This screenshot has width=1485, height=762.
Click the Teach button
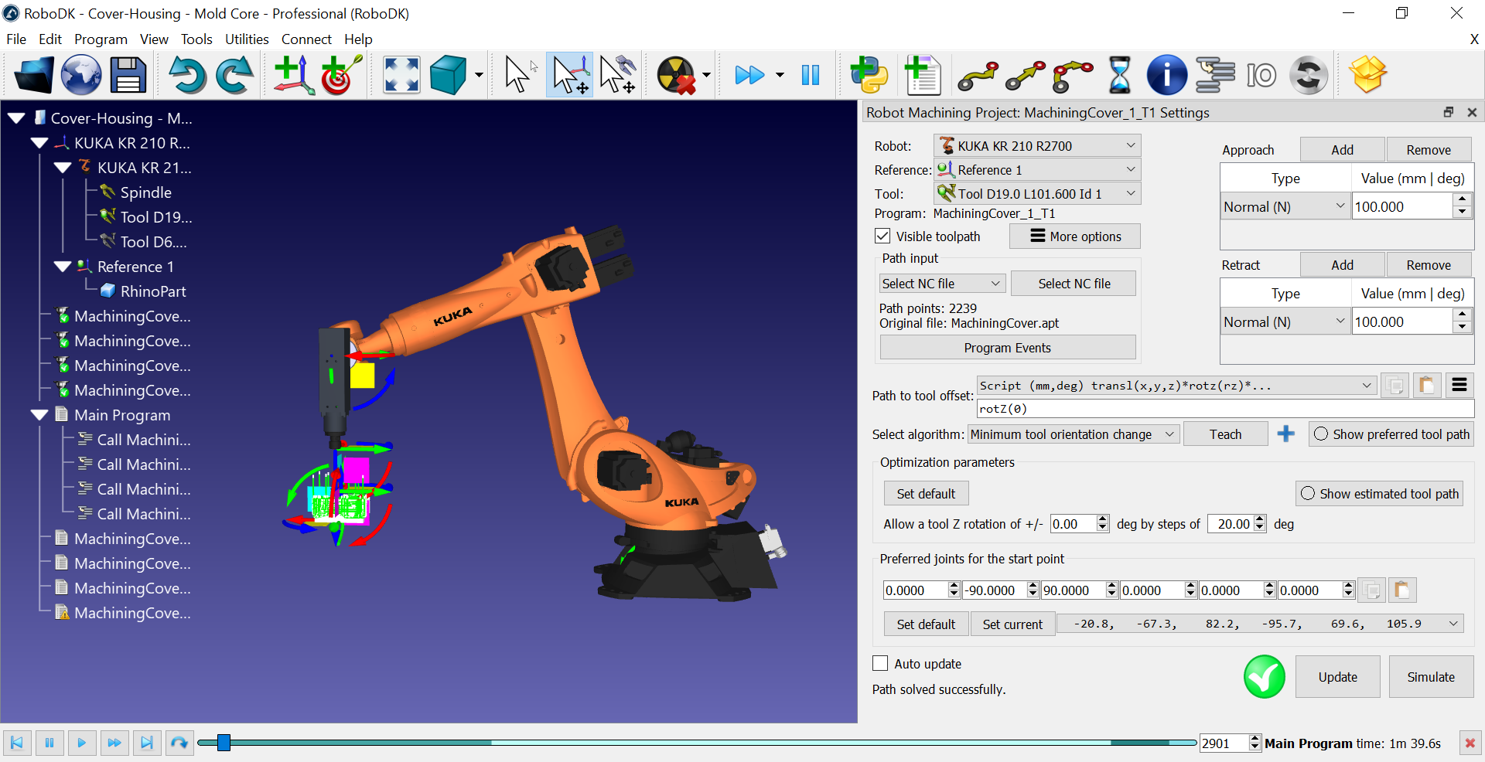[1224, 434]
